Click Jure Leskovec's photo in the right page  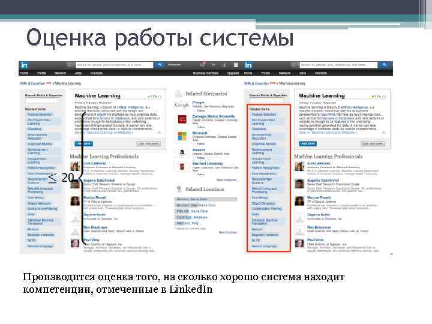pos(299,166)
